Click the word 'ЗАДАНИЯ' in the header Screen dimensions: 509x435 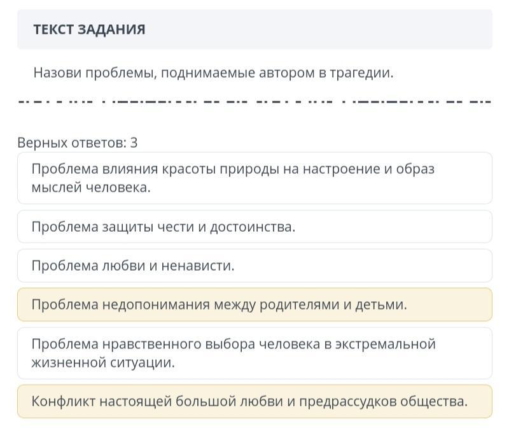[x=111, y=29]
